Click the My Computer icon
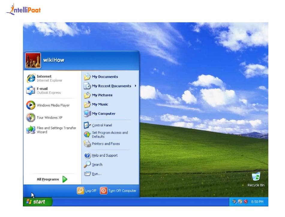 87,114
